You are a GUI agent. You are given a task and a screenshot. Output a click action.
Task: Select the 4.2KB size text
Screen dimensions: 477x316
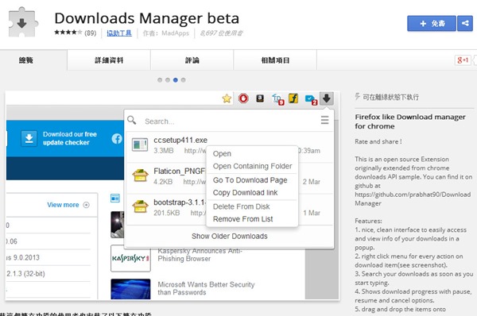coord(163,182)
